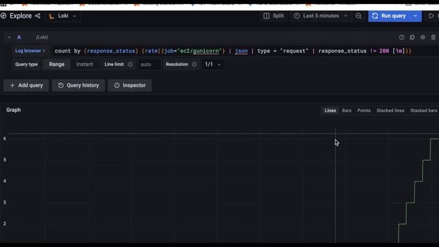The image size is (439, 247).
Task: Click the query A letter label
Action: tap(19, 37)
